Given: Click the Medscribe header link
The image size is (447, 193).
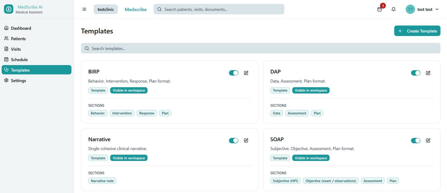Looking at the screenshot, I should click(x=135, y=9).
